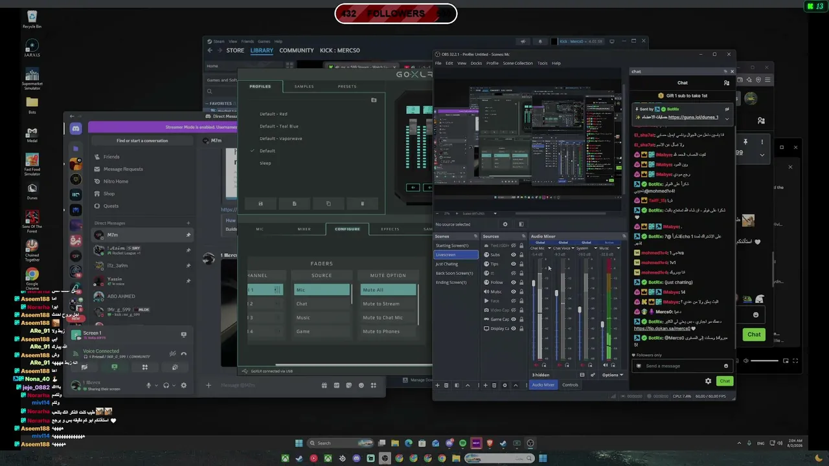Screen dimensions: 829x466
Task: Add a new source in OBS Sources panel
Action: tap(485, 385)
